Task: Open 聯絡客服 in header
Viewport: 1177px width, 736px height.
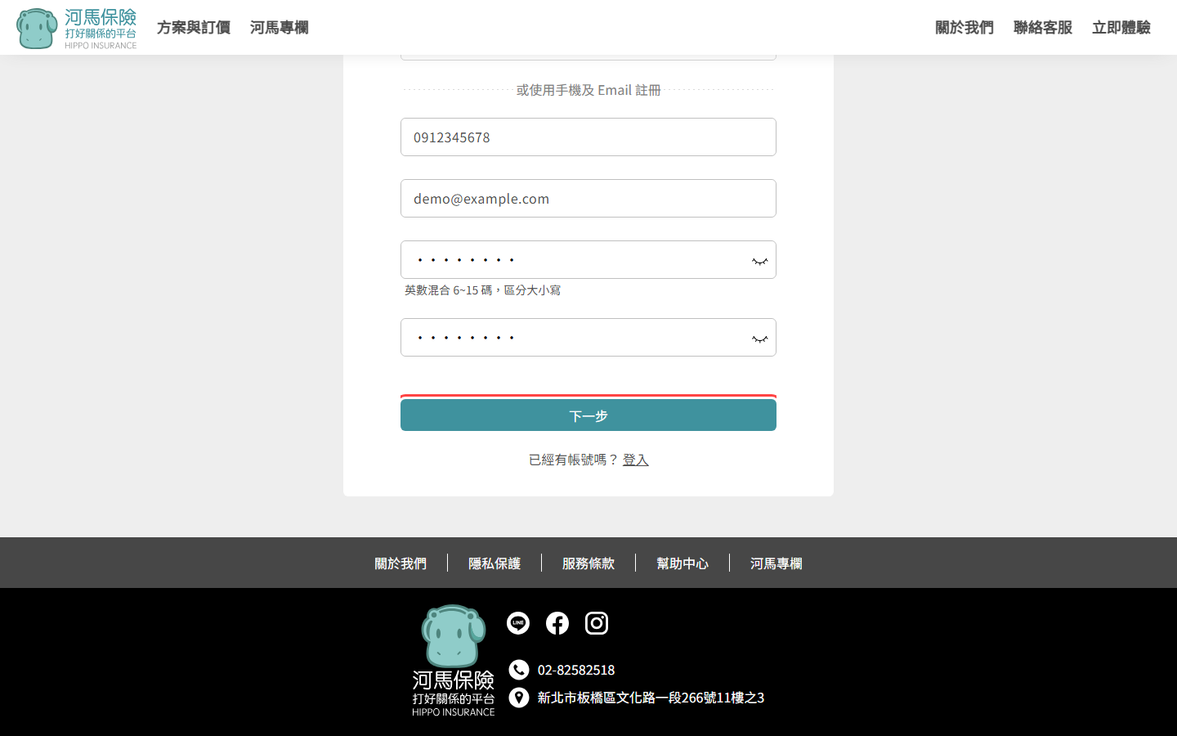Action: click(1043, 28)
